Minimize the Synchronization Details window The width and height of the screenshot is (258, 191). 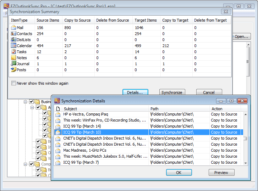pyautogui.click(x=221, y=101)
